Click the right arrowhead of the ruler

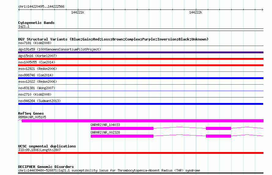(263, 10)
